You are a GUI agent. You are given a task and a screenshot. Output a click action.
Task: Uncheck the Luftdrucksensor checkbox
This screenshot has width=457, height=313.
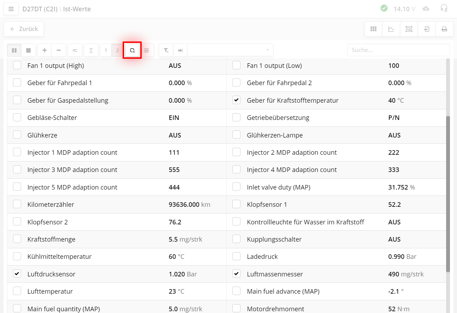coord(17,274)
